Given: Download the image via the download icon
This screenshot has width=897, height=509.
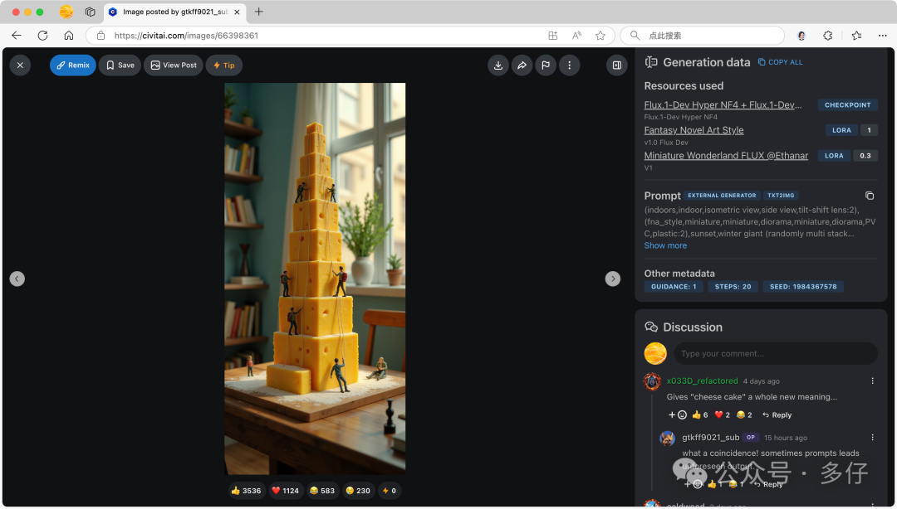Looking at the screenshot, I should click(498, 65).
